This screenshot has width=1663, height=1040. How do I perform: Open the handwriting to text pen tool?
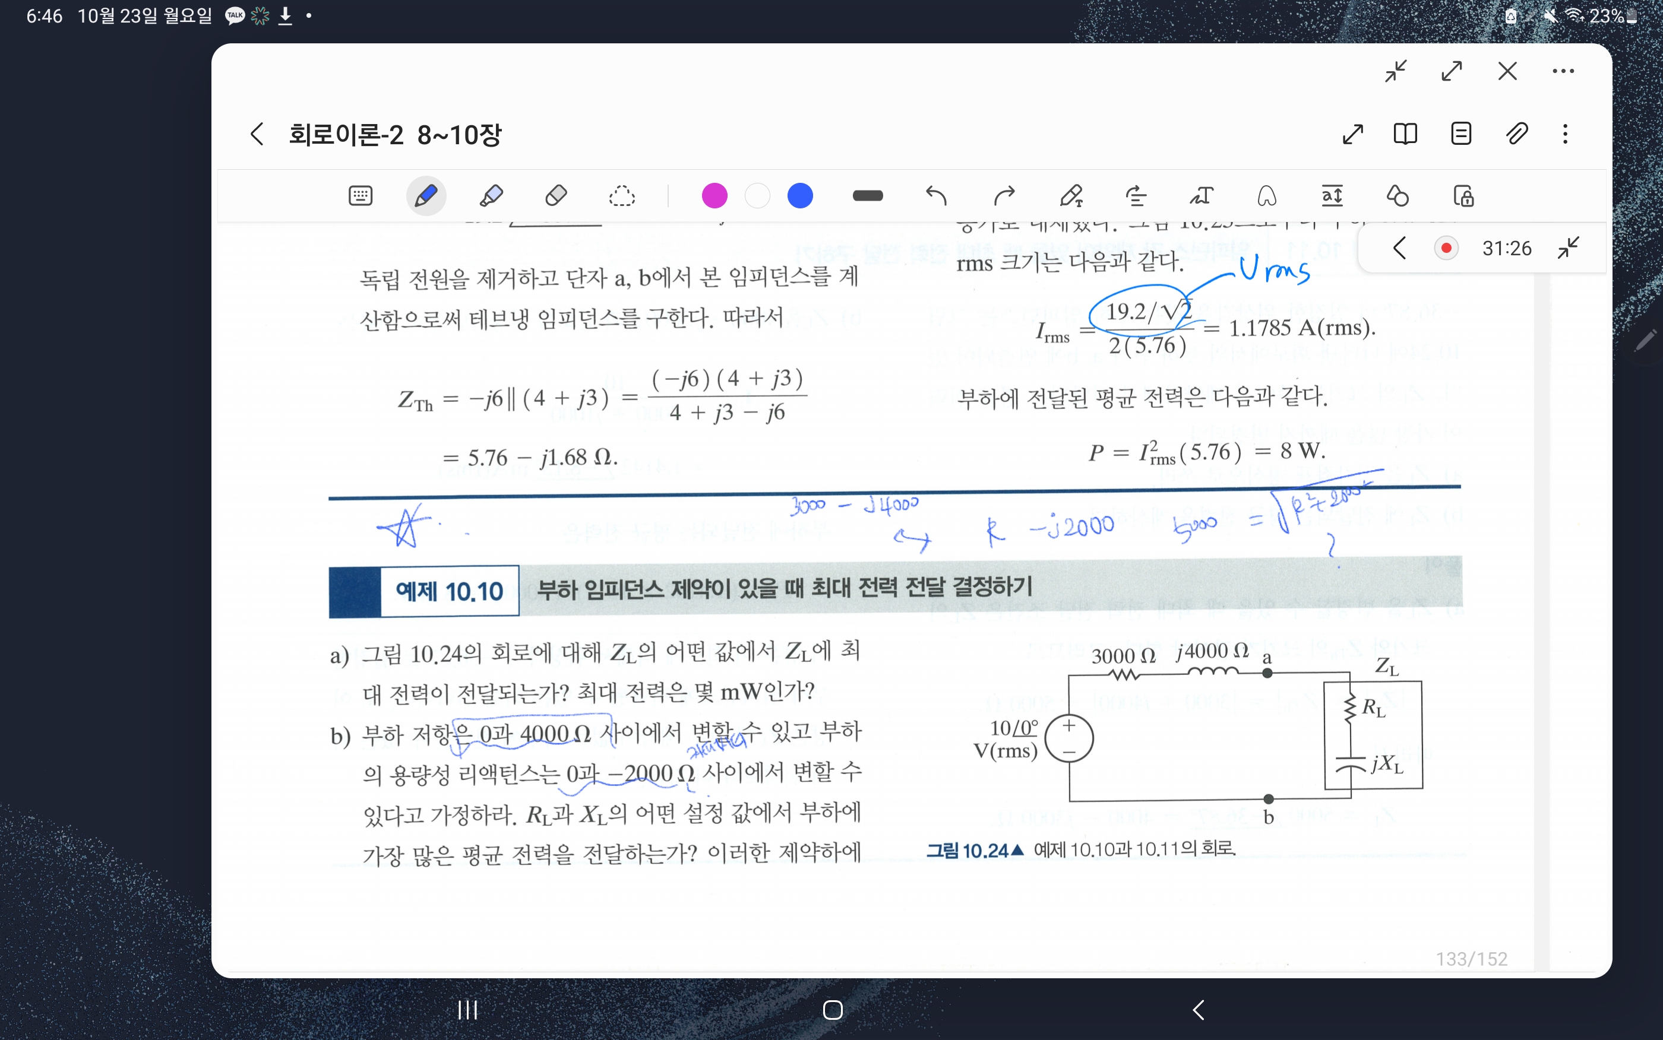[x=1071, y=196]
